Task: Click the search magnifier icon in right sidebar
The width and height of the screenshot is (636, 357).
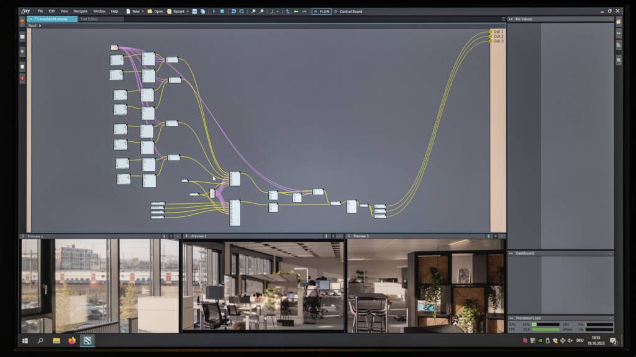Action: pyautogui.click(x=619, y=60)
